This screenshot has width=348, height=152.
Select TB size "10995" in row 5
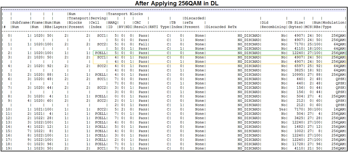coord(298,75)
